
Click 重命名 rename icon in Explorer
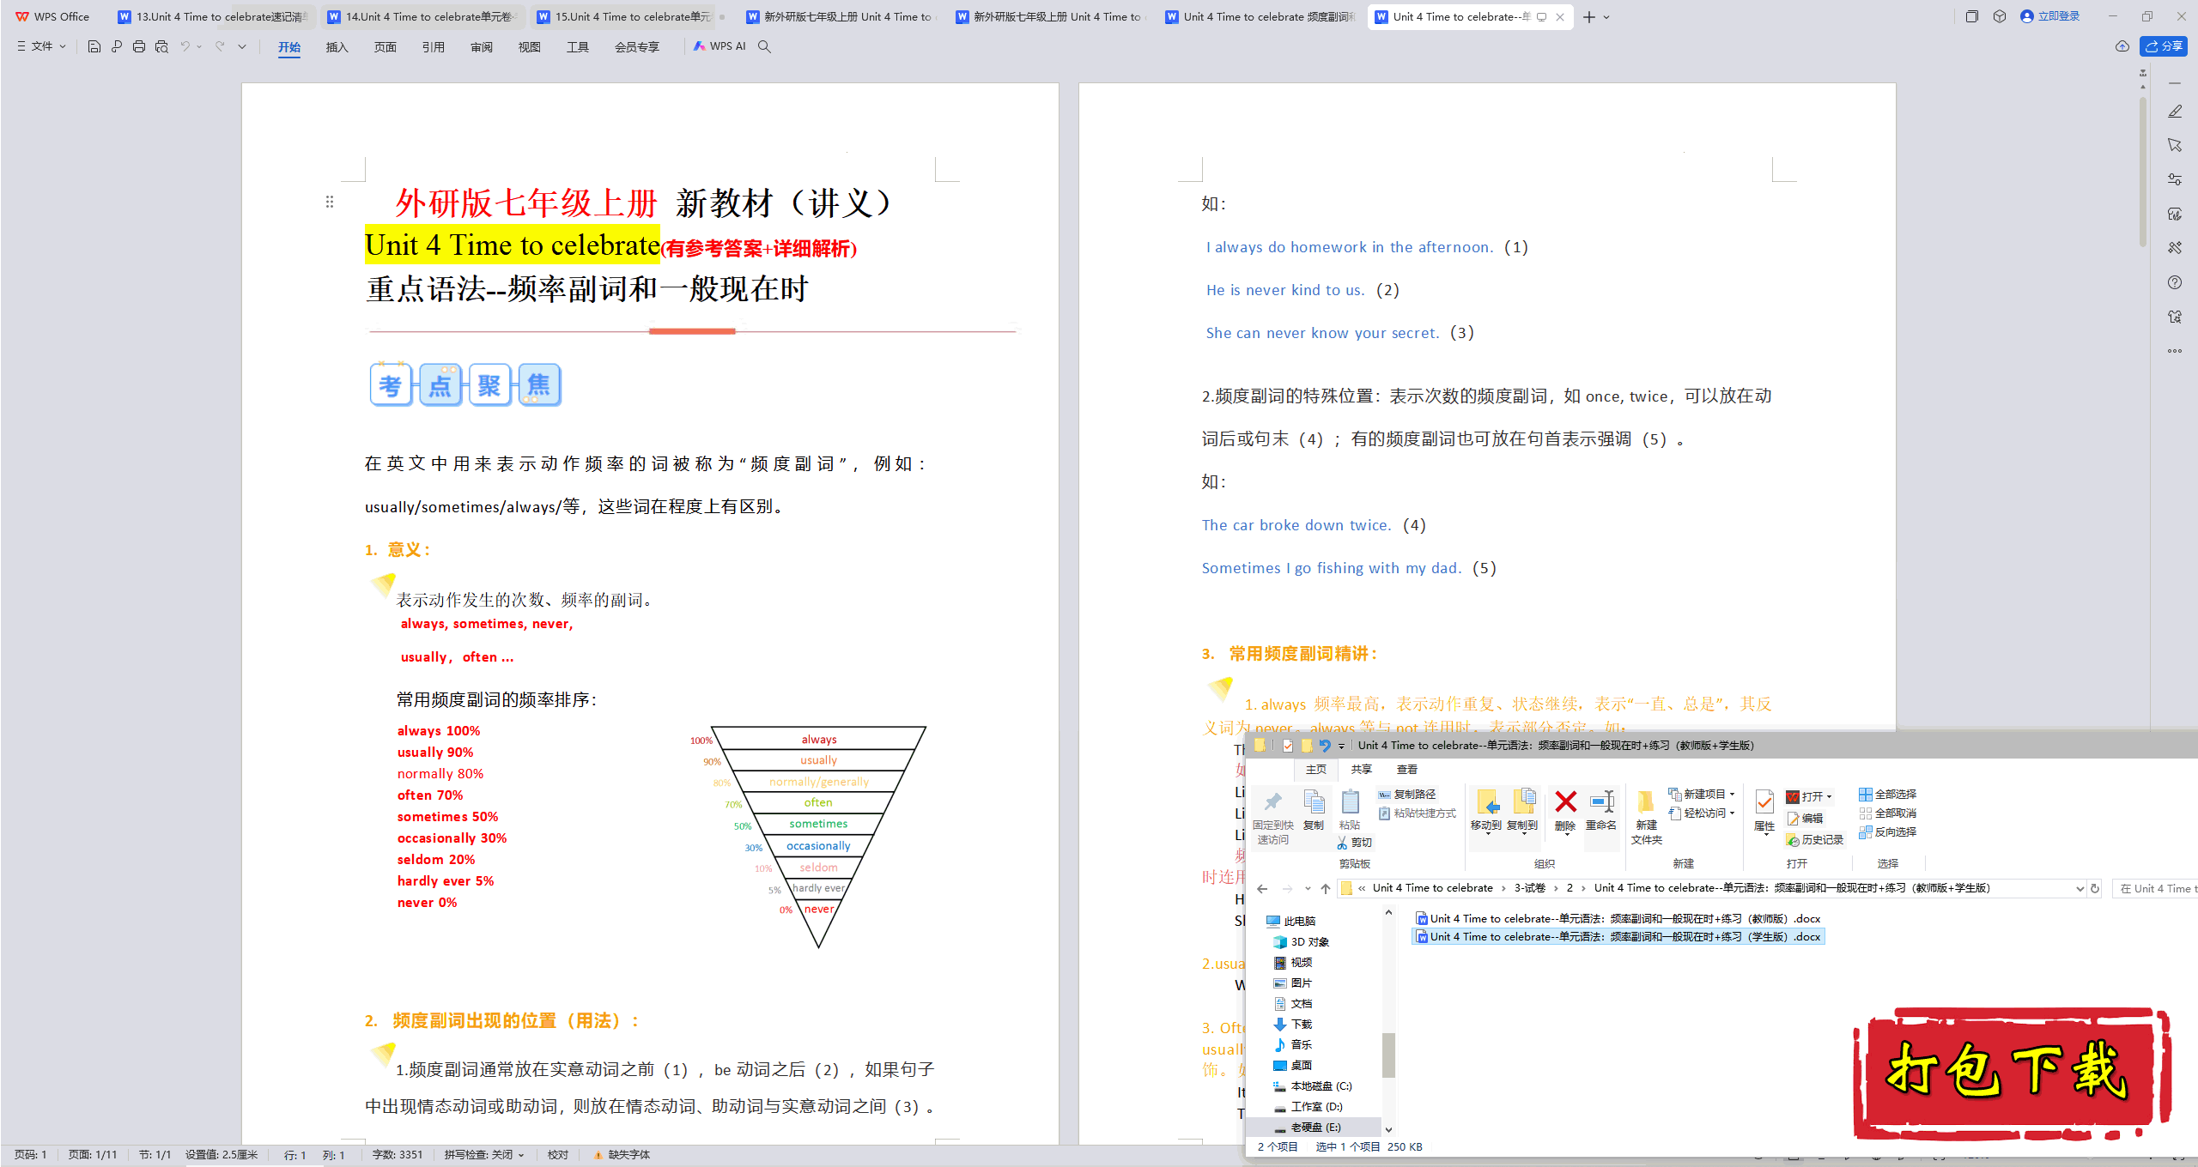(x=1601, y=811)
